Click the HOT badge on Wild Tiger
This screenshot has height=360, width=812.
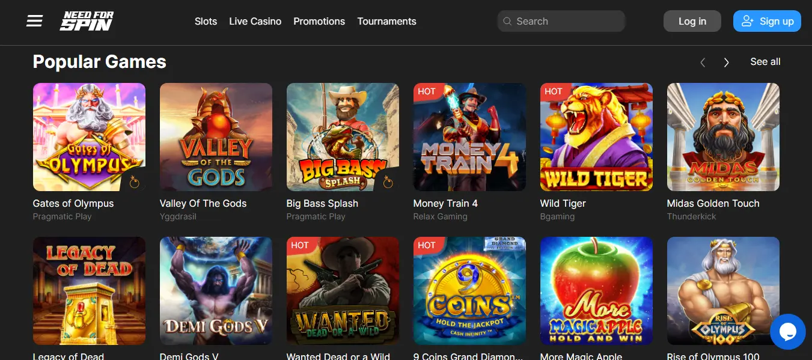[554, 91]
